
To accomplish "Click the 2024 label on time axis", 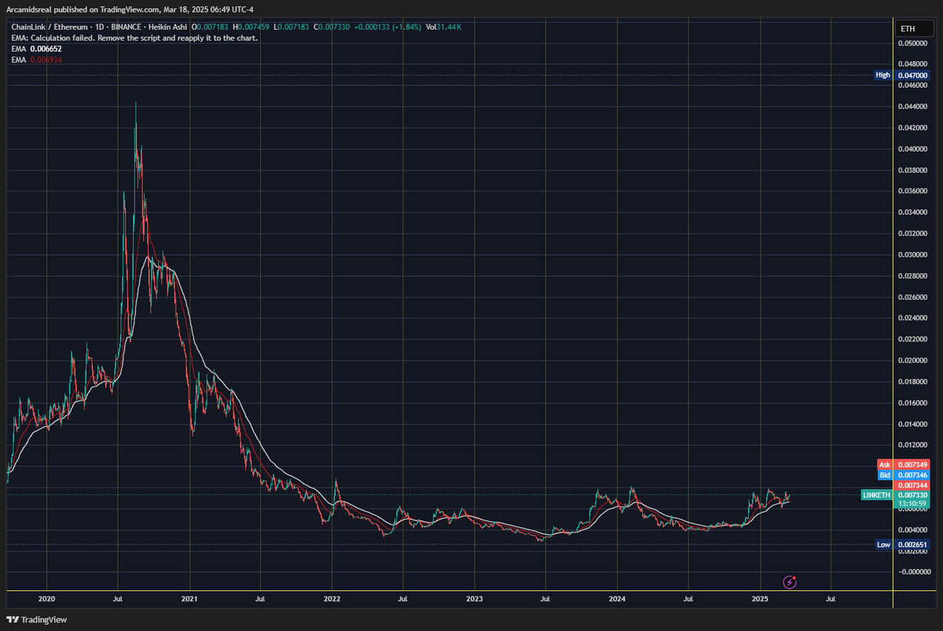I will [617, 599].
